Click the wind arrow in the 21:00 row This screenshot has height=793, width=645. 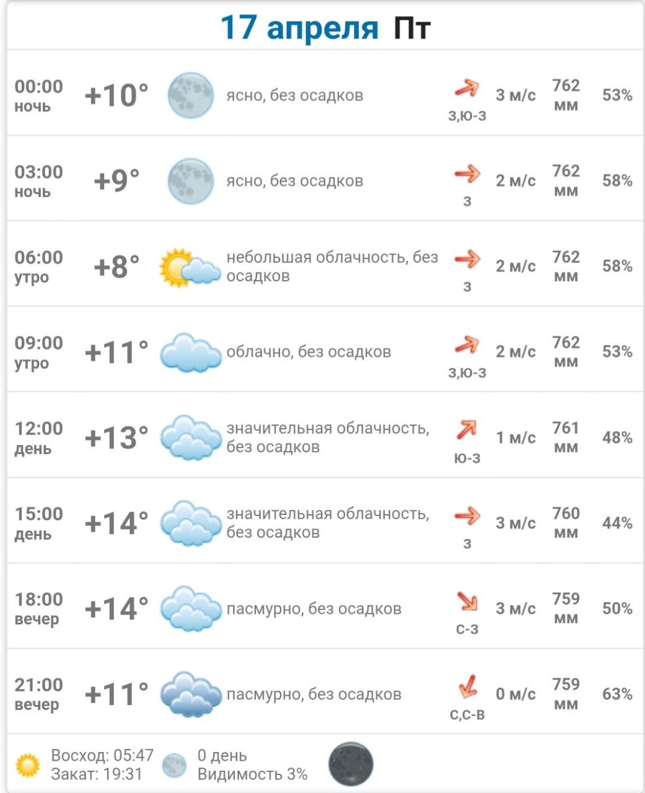pyautogui.click(x=468, y=686)
